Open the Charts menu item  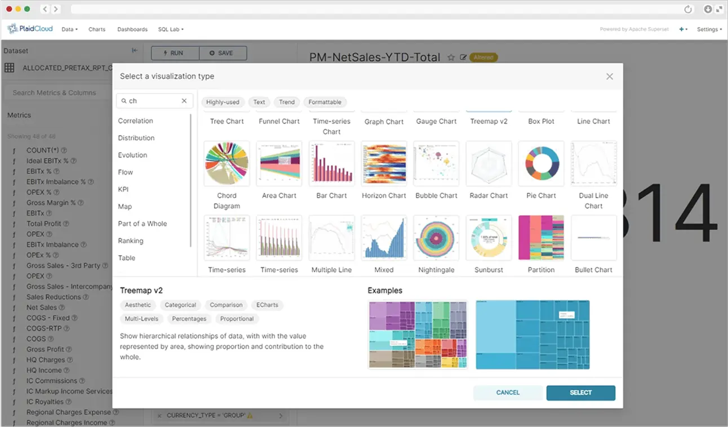(97, 29)
